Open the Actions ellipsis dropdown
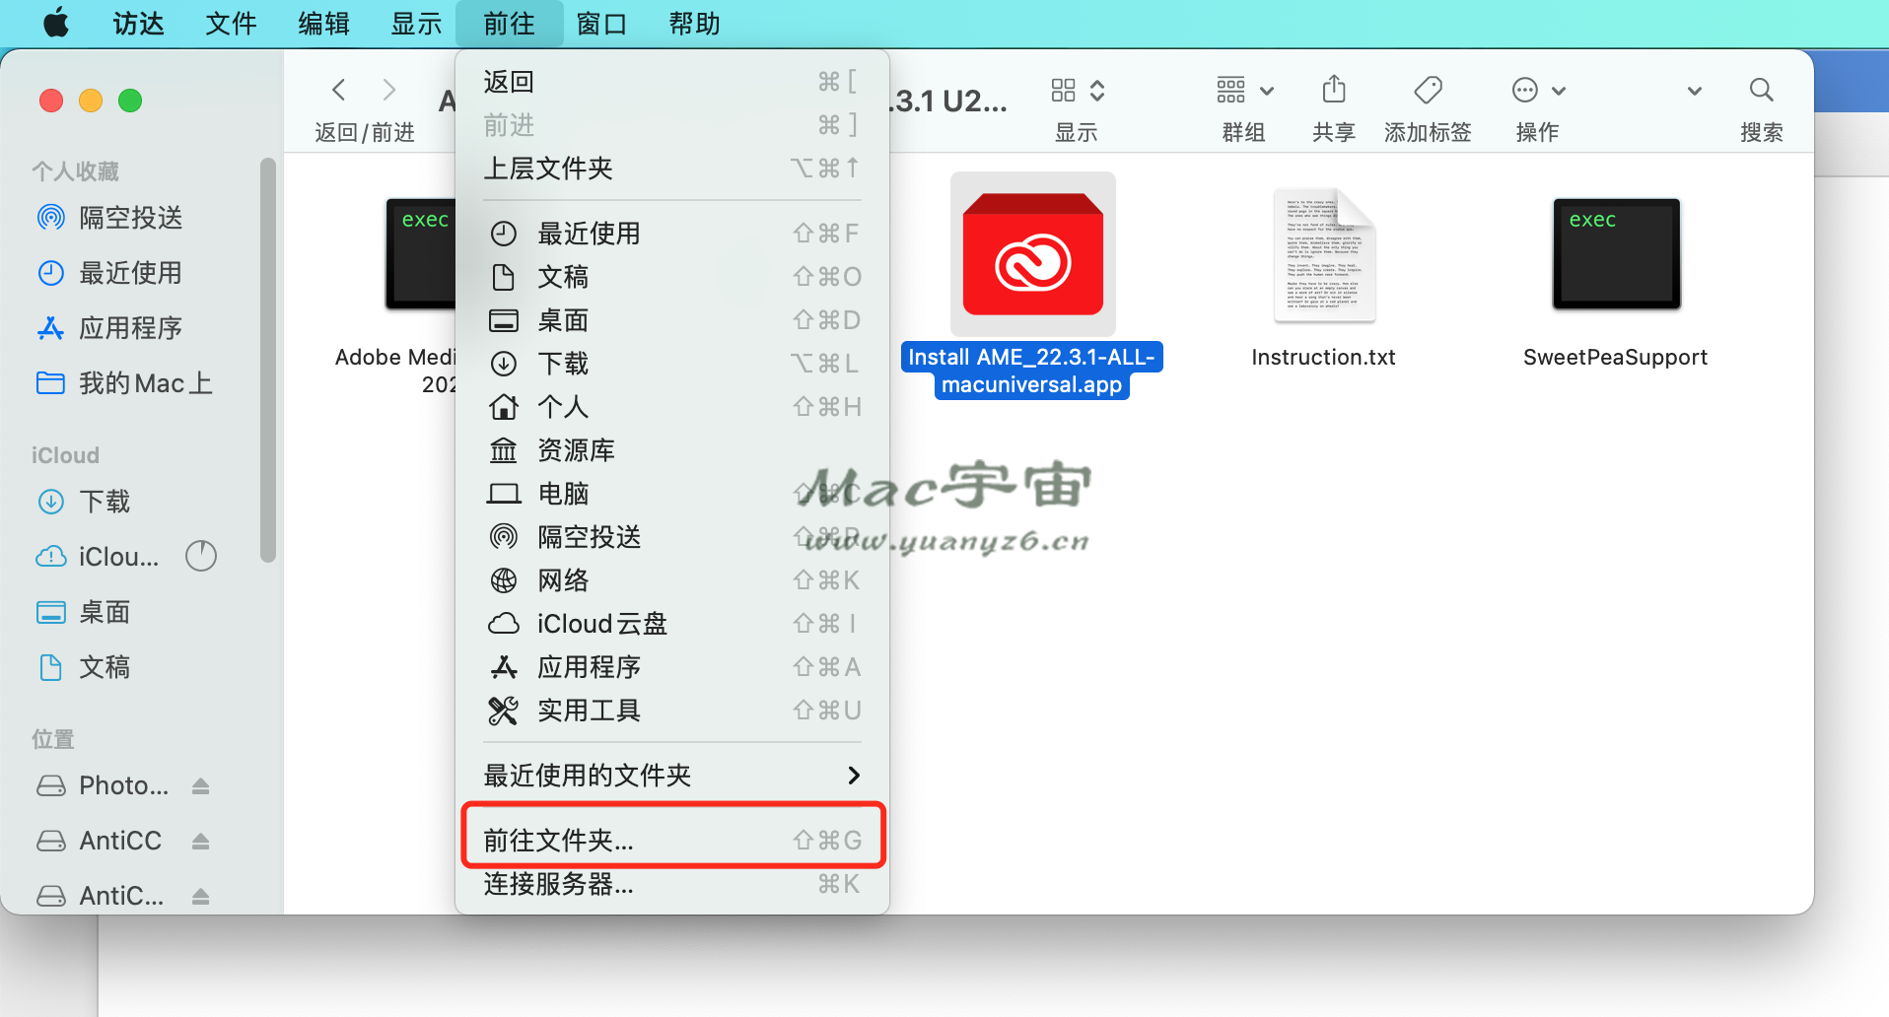Screen dimensions: 1889x1017 coord(1538,91)
